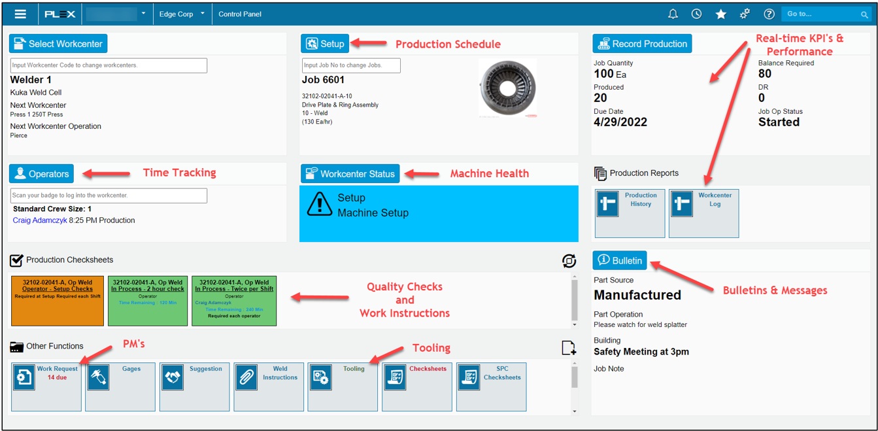Open In Process - 2 hour check checksheet

(148, 300)
